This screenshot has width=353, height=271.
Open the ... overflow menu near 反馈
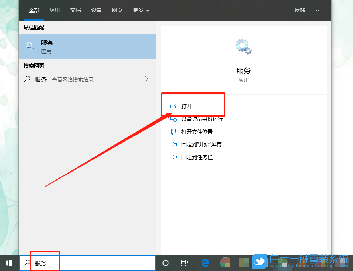[x=319, y=10]
